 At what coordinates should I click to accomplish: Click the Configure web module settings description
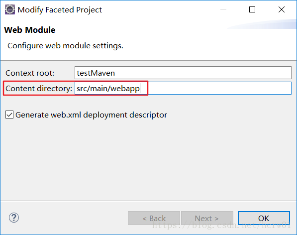[x=65, y=46]
